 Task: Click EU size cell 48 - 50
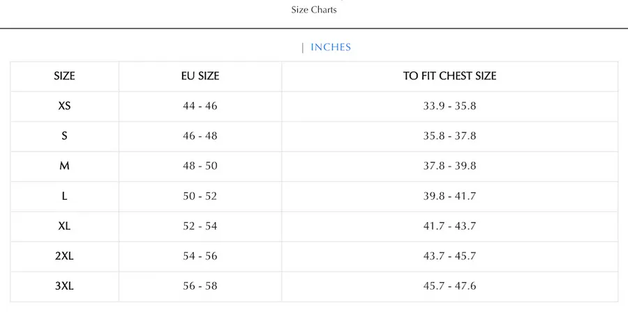200,166
